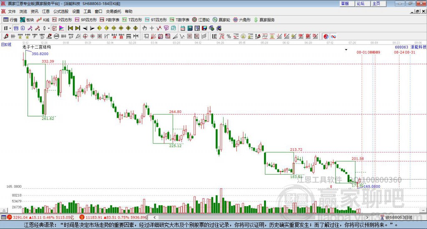Open the 江恩 menu
The image size is (427, 229).
click(46, 11)
